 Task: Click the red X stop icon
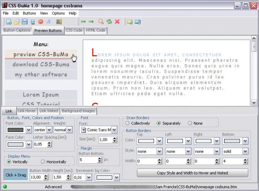[x=117, y=21]
